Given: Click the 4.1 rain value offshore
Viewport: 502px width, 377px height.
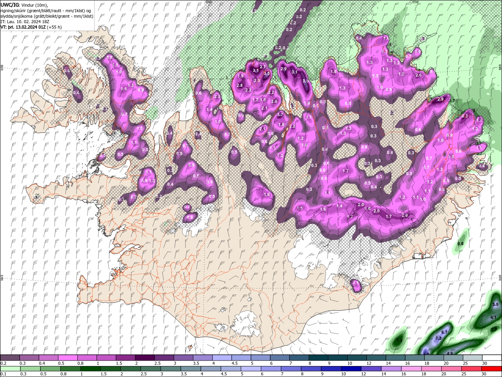Looking at the screenshot, I should [x=493, y=317].
